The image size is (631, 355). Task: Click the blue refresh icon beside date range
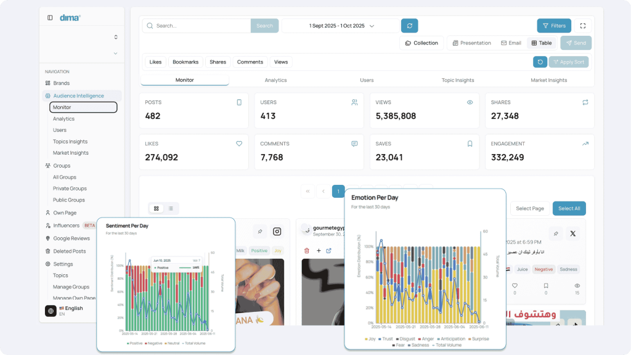pos(409,26)
